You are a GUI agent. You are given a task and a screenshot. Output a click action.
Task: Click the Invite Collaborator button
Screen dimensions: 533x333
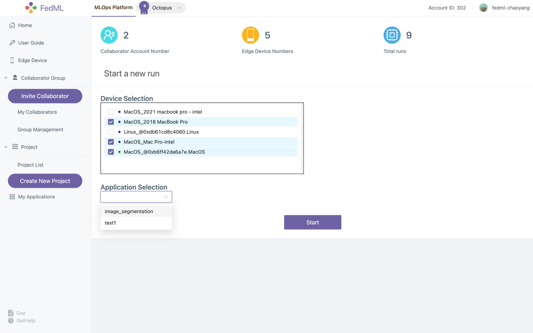point(45,96)
